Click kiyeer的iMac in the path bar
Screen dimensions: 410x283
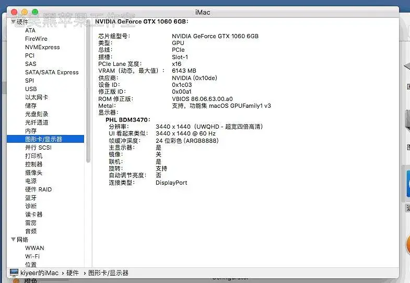pos(39,273)
